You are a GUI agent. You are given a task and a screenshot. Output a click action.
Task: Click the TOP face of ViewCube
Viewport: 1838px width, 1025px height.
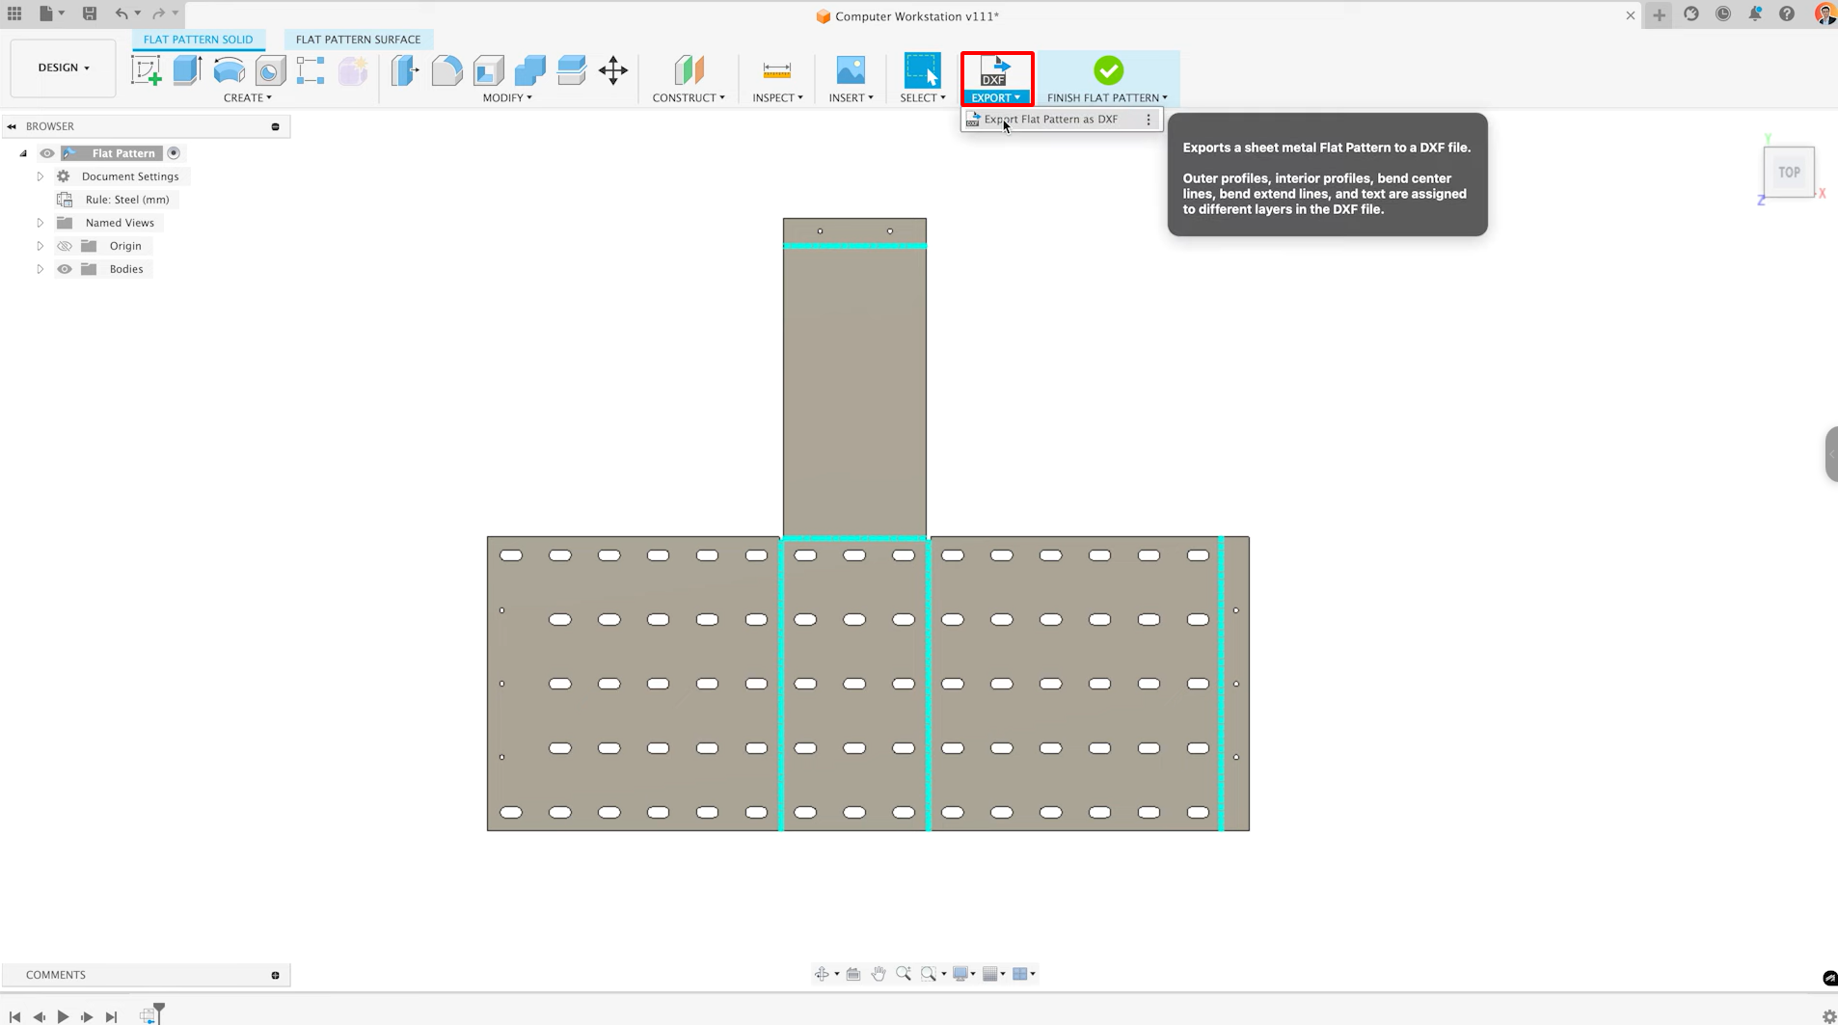click(1789, 173)
